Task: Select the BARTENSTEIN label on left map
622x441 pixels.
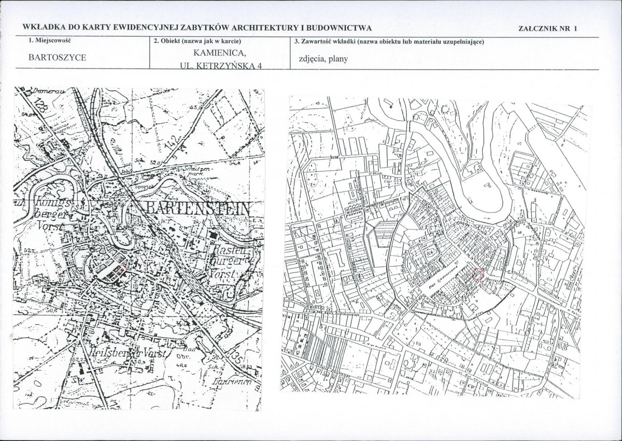Action: (x=197, y=210)
